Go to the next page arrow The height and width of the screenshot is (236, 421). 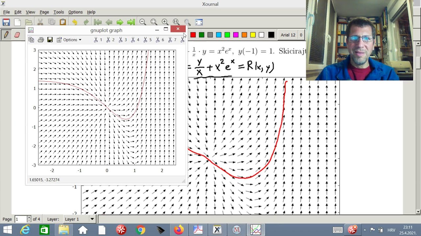pos(120,22)
